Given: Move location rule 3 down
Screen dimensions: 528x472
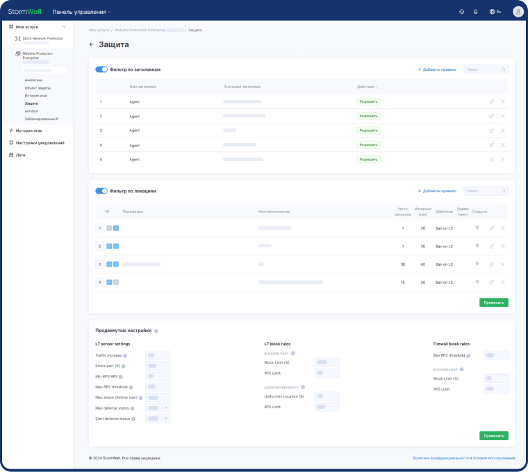Looking at the screenshot, I should [116, 264].
